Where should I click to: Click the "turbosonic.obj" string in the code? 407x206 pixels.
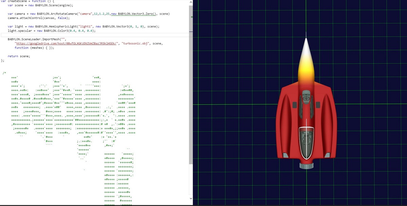136,43
